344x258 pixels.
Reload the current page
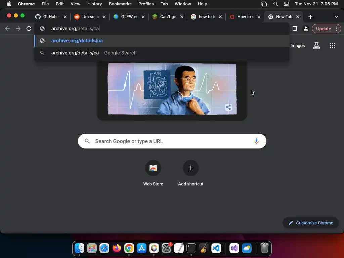click(29, 29)
